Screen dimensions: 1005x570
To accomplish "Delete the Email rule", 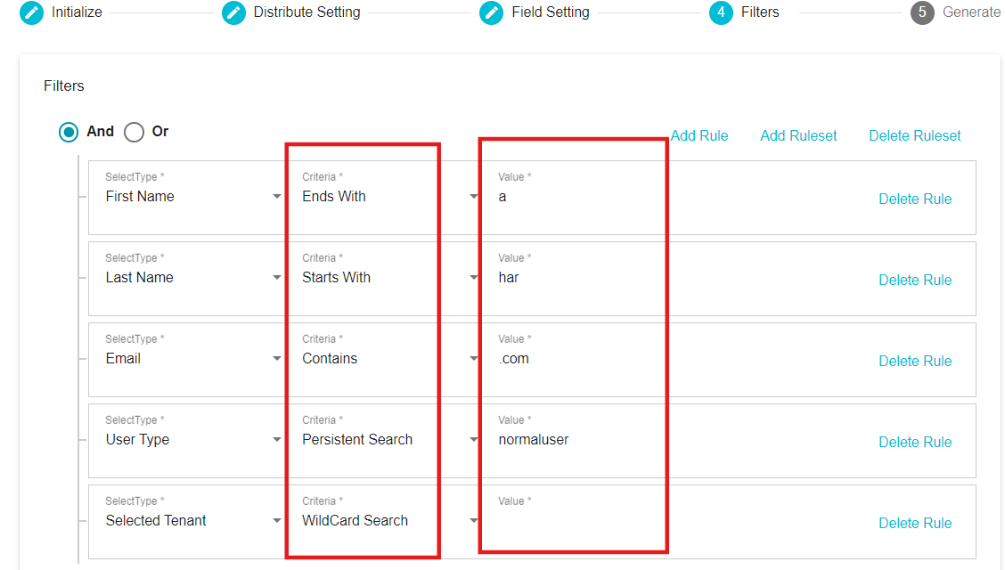I will tap(915, 362).
